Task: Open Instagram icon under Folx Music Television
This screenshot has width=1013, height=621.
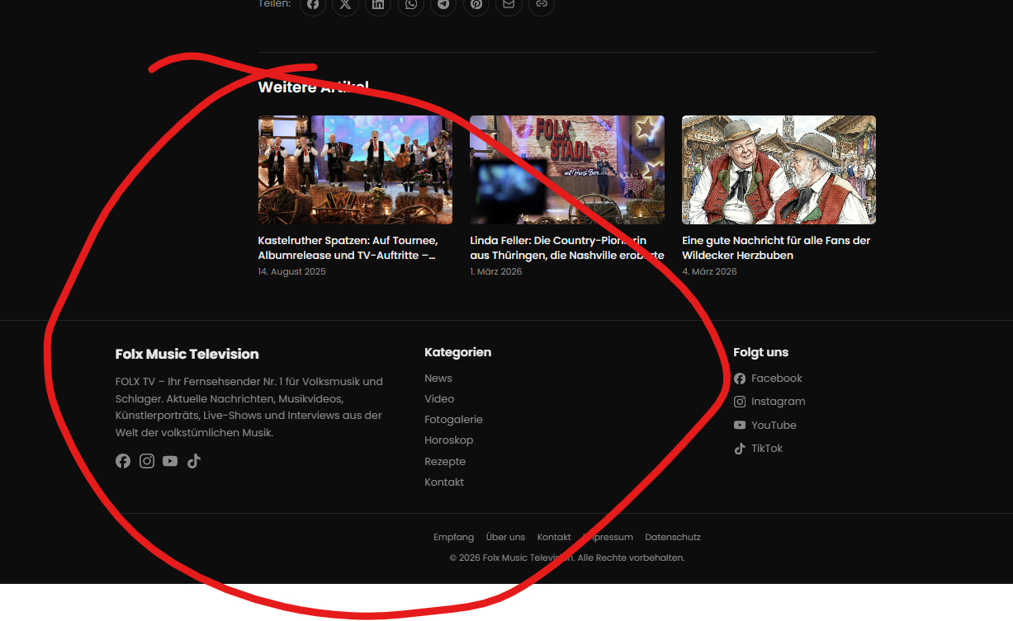Action: (x=147, y=461)
